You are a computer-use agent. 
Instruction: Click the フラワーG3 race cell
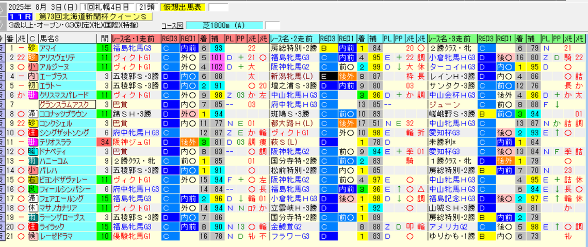point(293,236)
